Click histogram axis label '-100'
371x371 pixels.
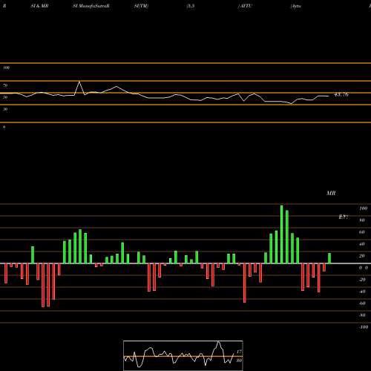tap(363, 327)
